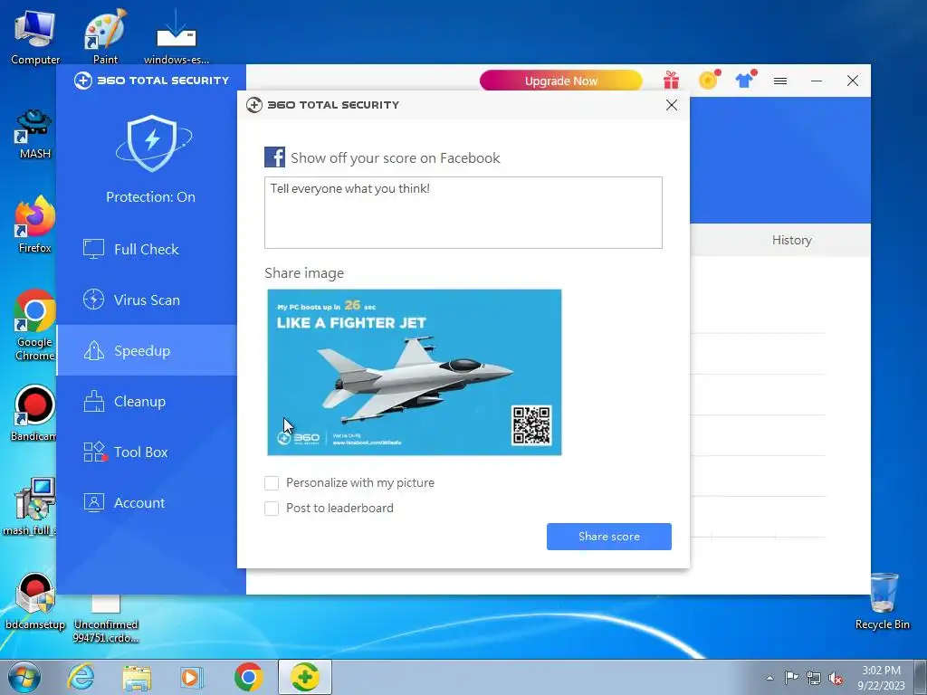Screen dimensions: 927x695
Task: Click the Protection: On status text
Action: click(x=151, y=196)
